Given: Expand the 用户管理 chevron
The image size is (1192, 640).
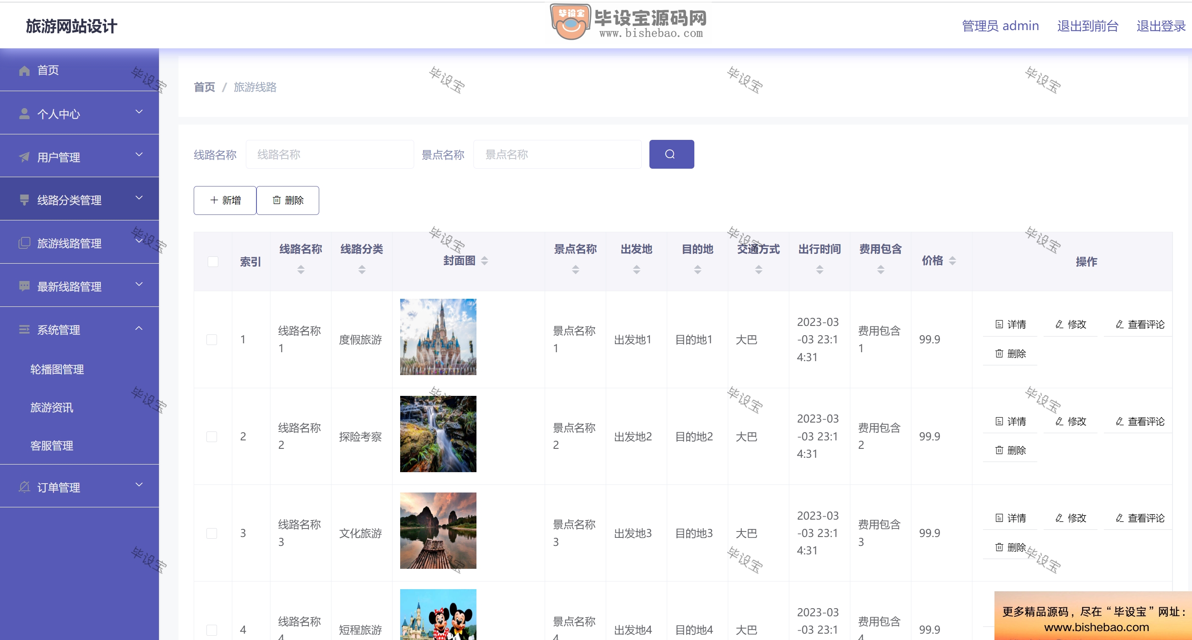Looking at the screenshot, I should [x=139, y=155].
